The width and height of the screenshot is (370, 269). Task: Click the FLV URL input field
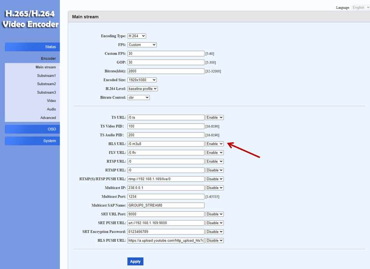pyautogui.click(x=166, y=153)
